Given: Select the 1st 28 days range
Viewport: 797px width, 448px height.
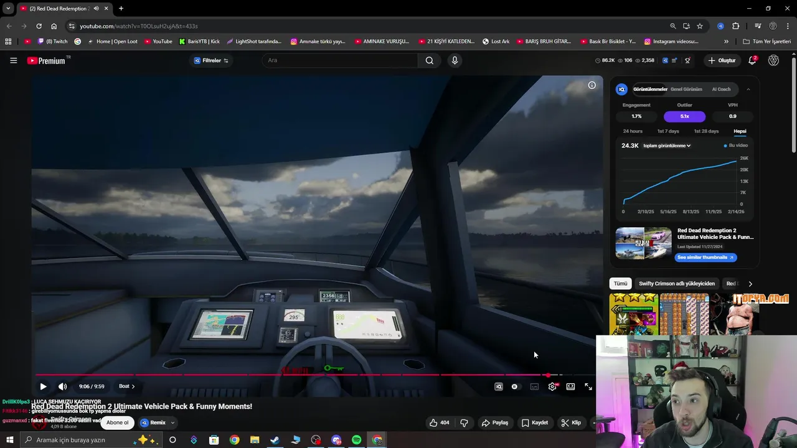Looking at the screenshot, I should [706, 131].
